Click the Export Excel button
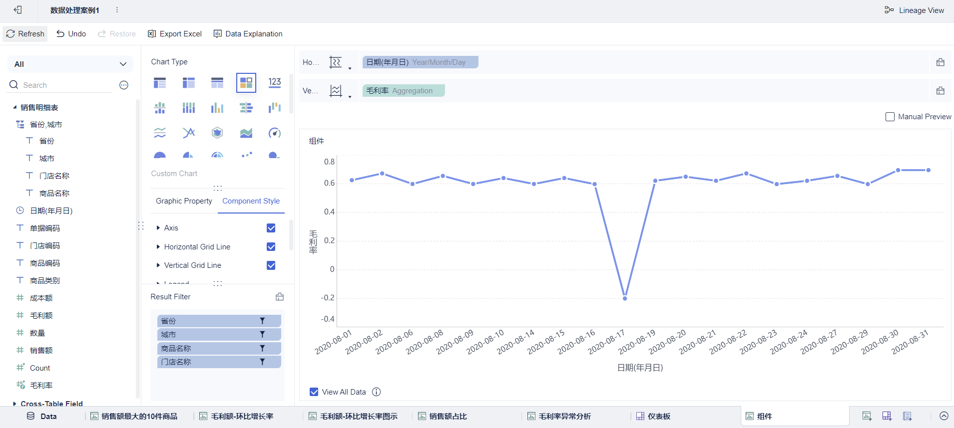 tap(175, 34)
